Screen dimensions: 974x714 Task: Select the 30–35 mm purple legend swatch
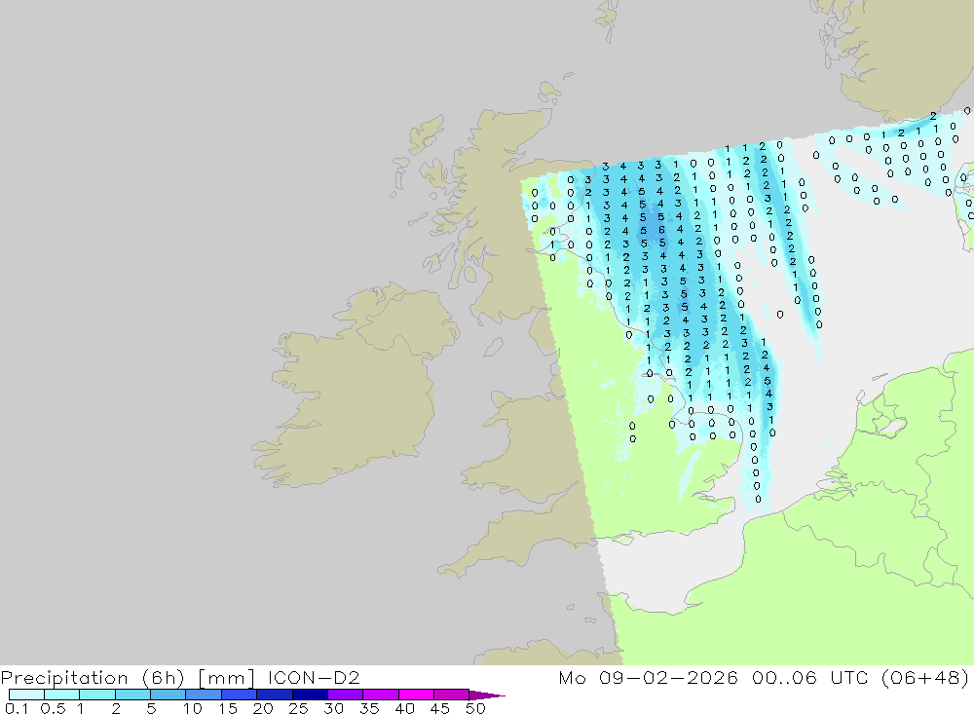pyautogui.click(x=346, y=695)
